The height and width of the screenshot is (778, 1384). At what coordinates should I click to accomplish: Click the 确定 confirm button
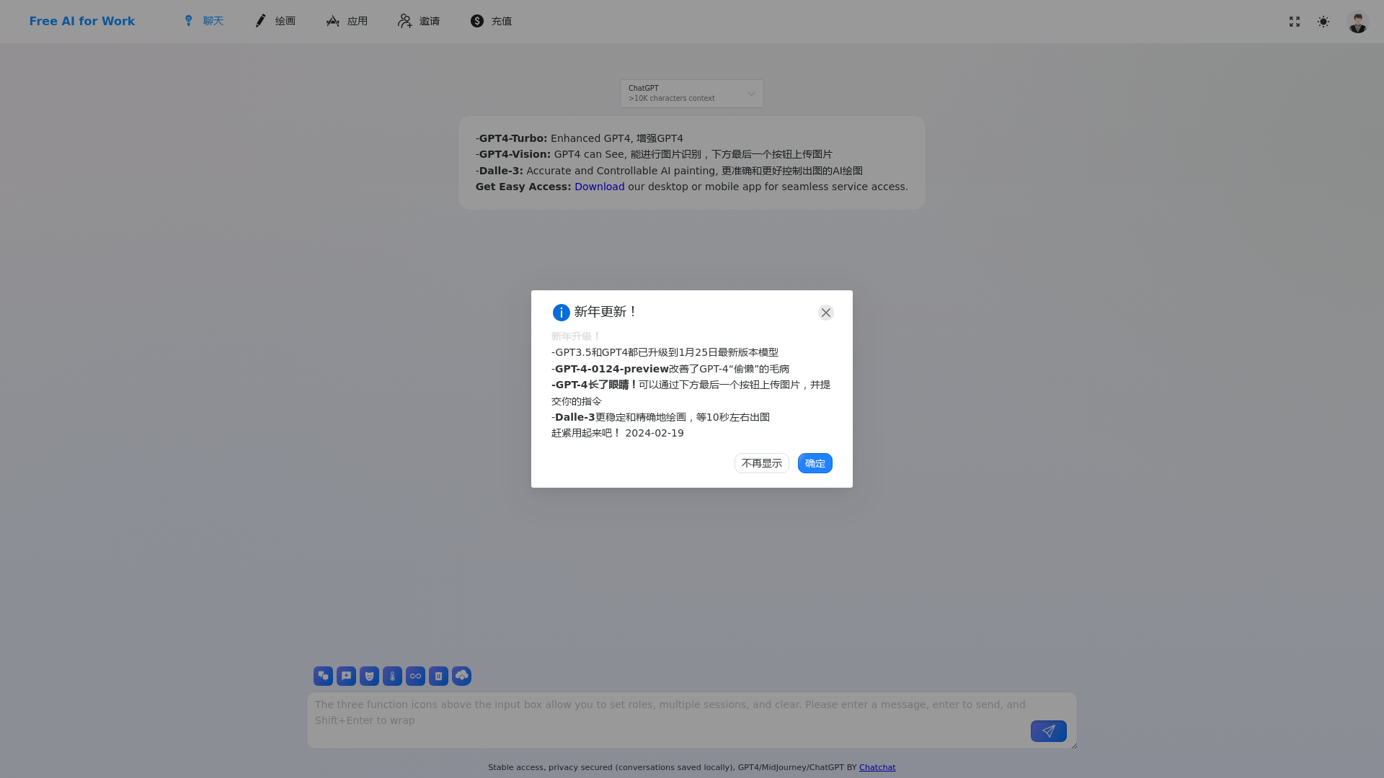point(815,463)
